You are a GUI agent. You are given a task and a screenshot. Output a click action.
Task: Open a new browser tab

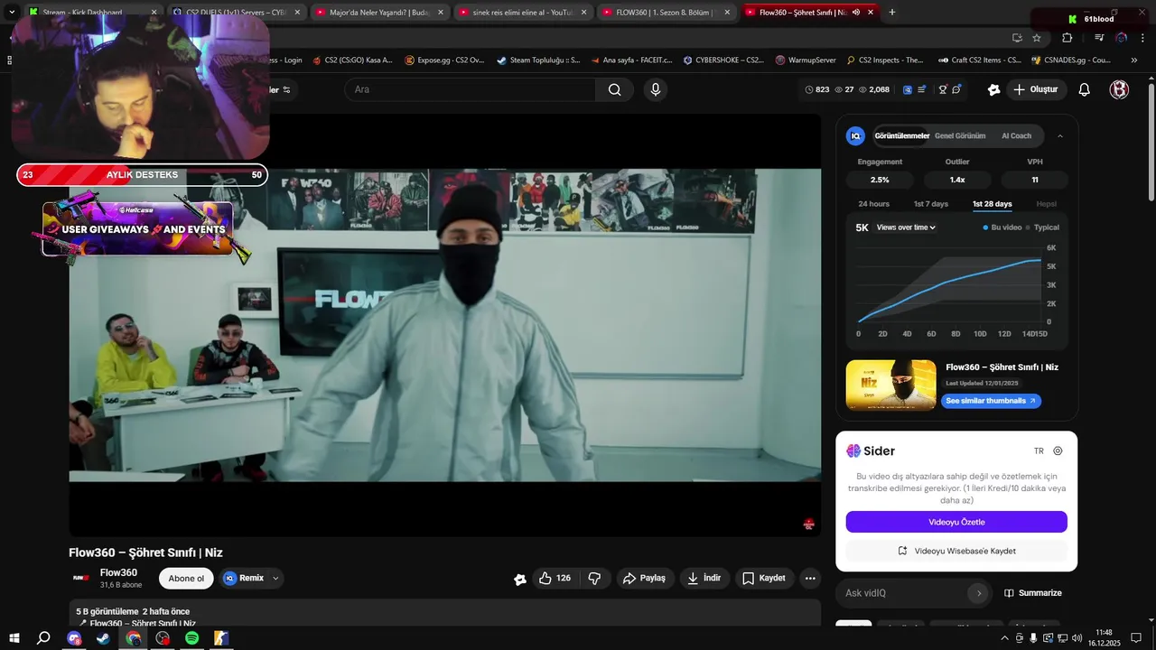[892, 12]
